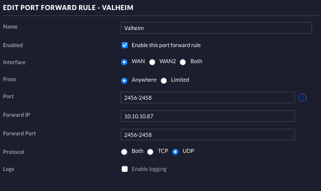Click the port info icon
321x191 pixels.
302,98
